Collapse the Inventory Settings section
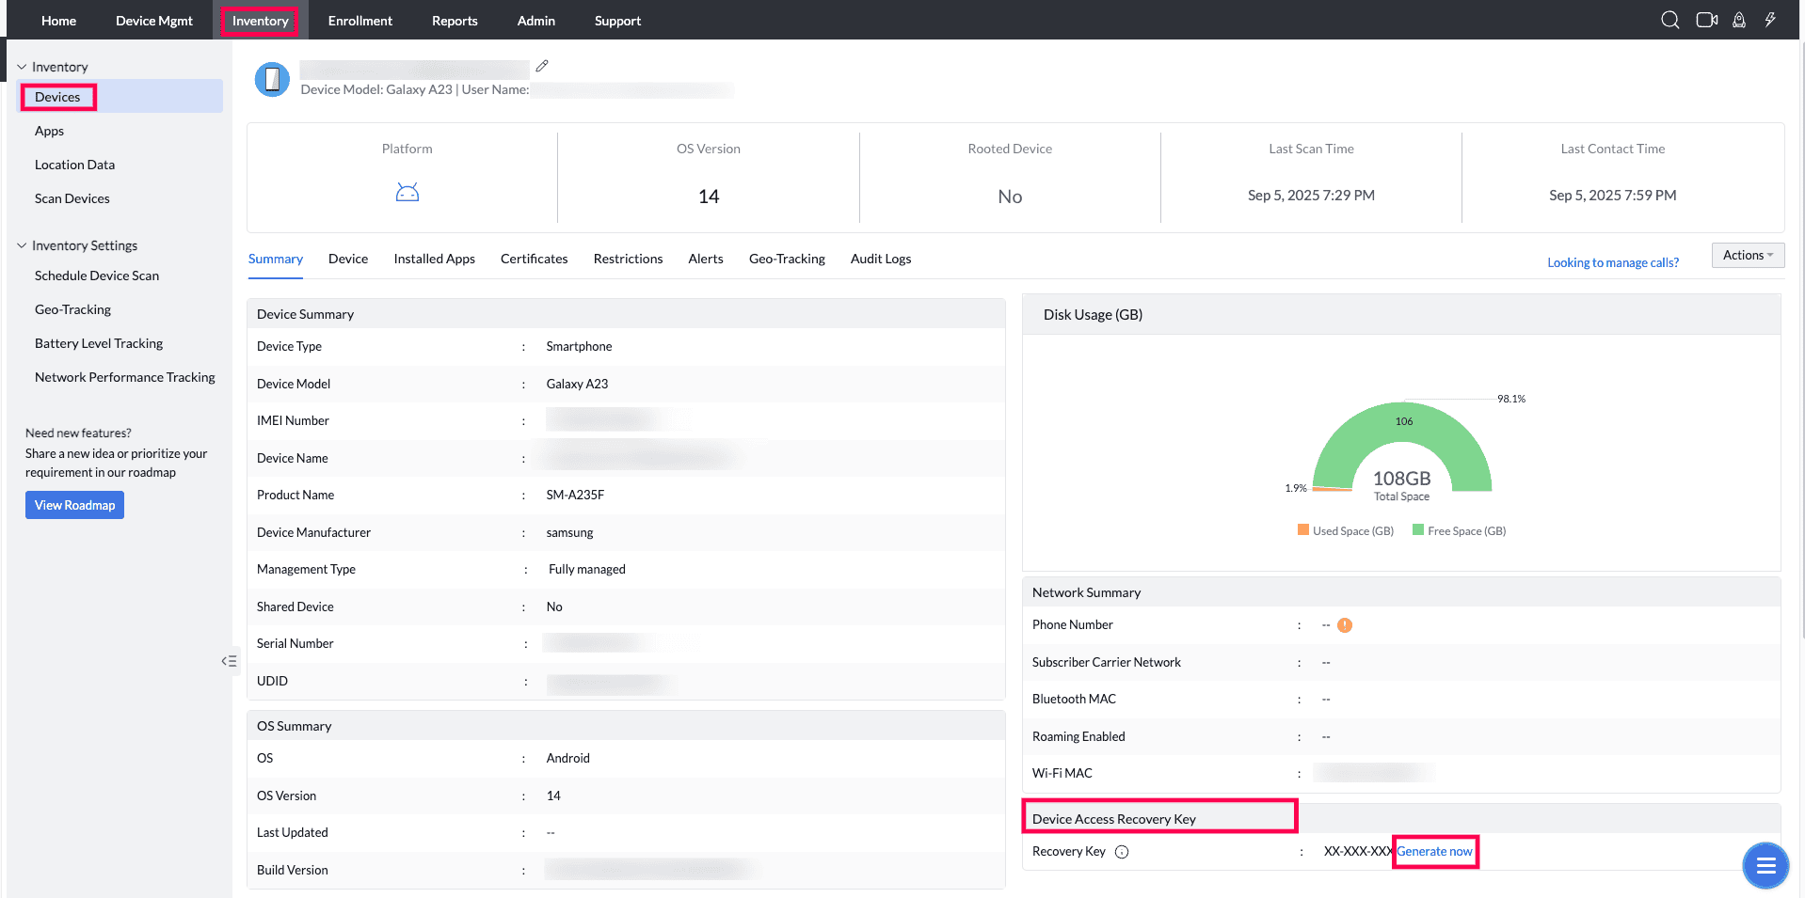Screen dimensions: 1805x898 tap(22, 245)
